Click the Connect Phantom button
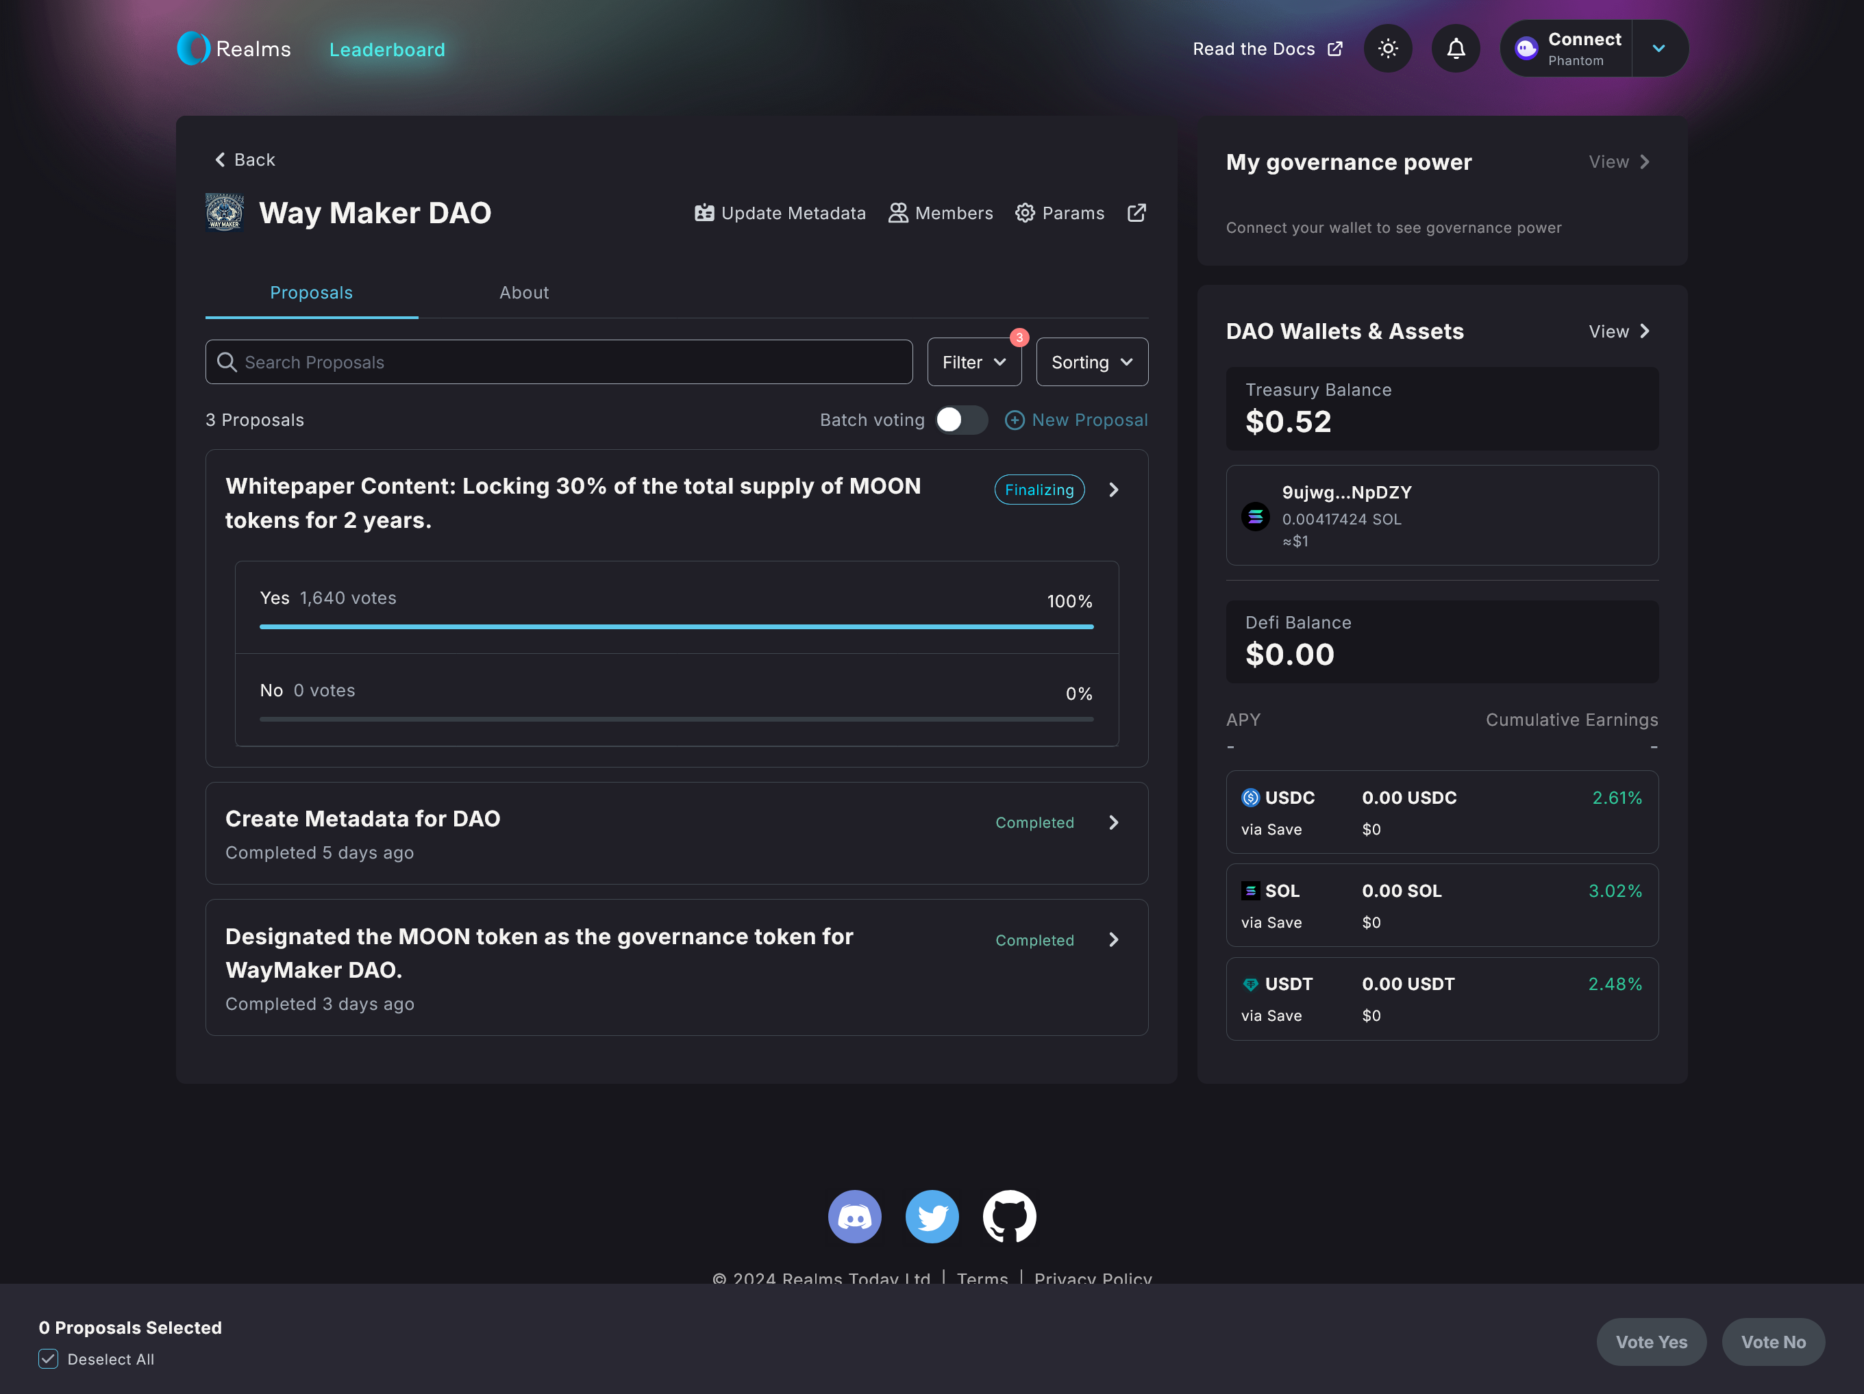This screenshot has width=1864, height=1394. (x=1567, y=49)
